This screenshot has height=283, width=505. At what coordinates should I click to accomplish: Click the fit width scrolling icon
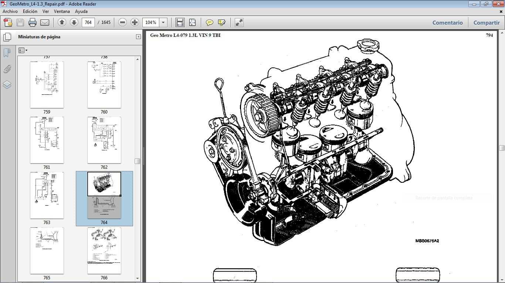point(180,22)
